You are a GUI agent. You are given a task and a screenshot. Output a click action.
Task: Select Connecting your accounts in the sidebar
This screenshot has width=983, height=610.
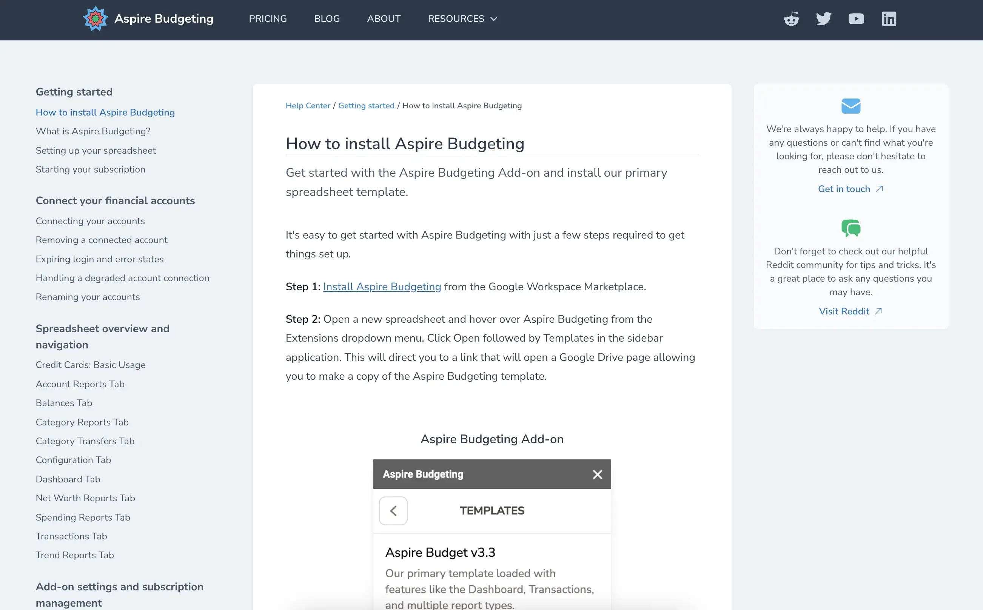coord(90,221)
